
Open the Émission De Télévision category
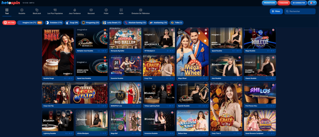pos(140,10)
